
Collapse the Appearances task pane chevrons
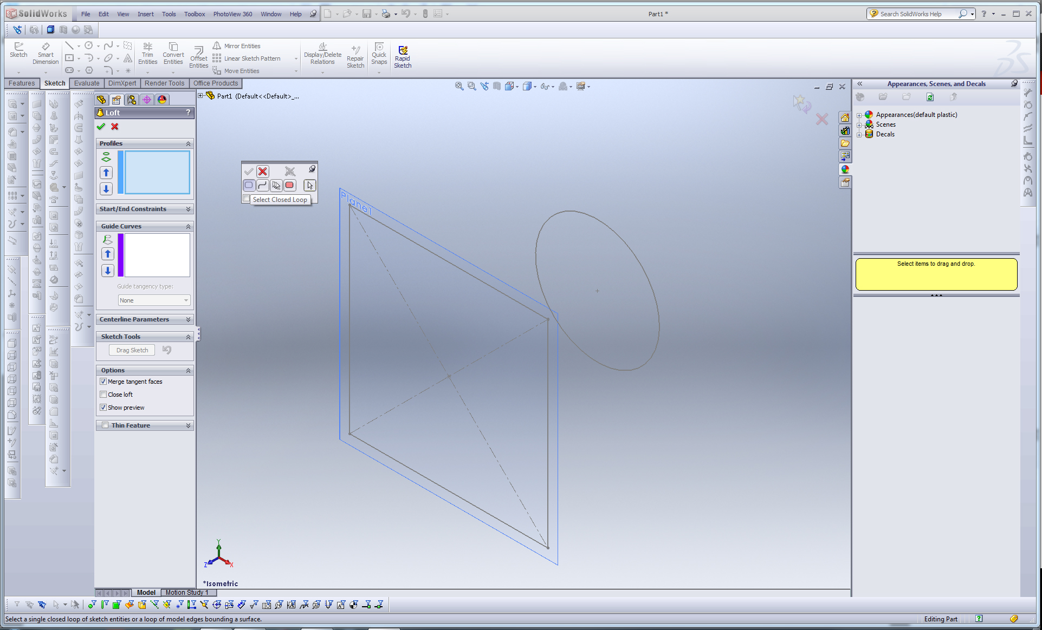(x=859, y=84)
